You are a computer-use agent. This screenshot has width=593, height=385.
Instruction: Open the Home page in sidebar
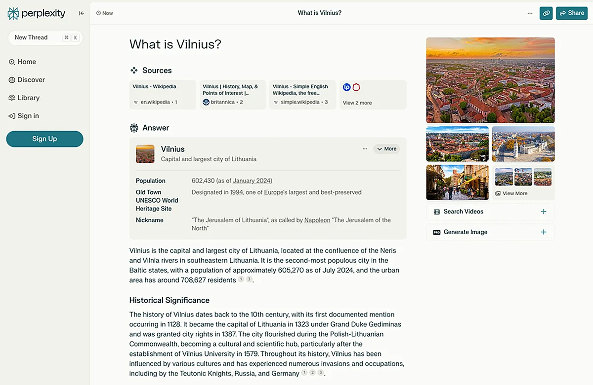(x=27, y=62)
